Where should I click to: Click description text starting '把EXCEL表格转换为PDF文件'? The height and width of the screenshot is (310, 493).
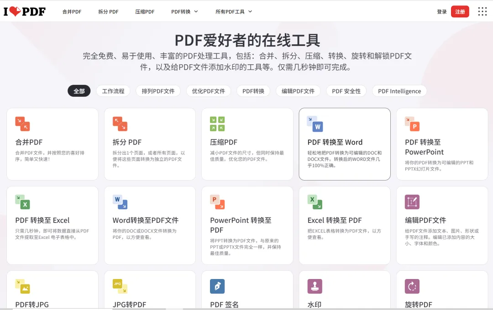(x=344, y=234)
